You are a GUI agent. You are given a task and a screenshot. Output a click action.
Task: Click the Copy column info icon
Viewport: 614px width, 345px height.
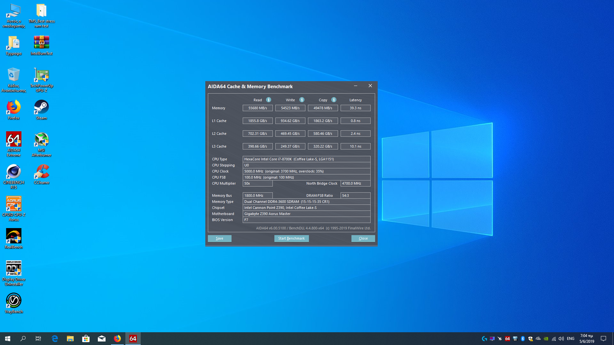tap(334, 100)
